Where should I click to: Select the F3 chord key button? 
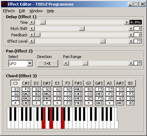(x=68, y=83)
